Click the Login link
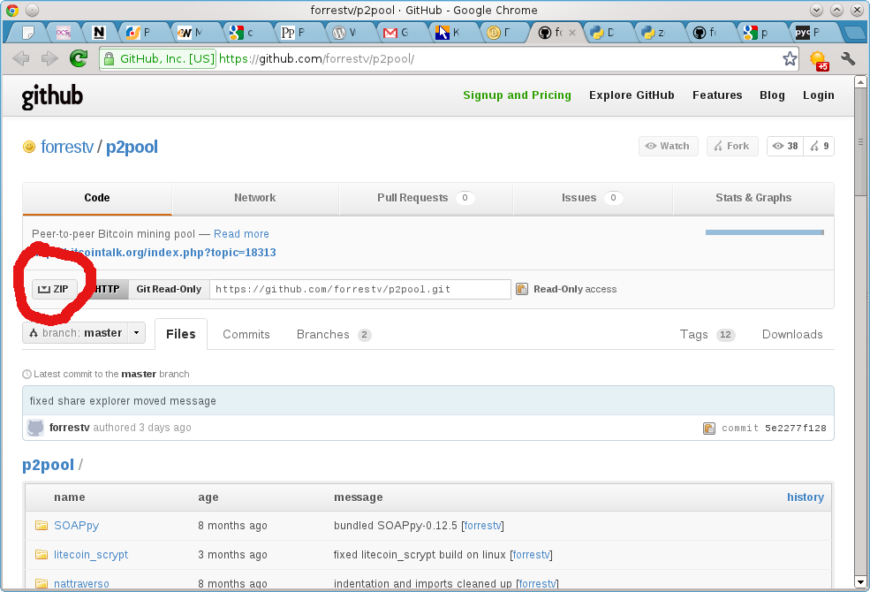This screenshot has height=592, width=870. pyautogui.click(x=819, y=95)
